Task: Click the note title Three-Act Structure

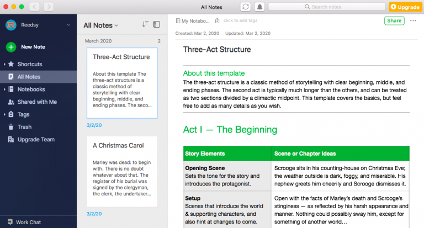Action: point(217,50)
